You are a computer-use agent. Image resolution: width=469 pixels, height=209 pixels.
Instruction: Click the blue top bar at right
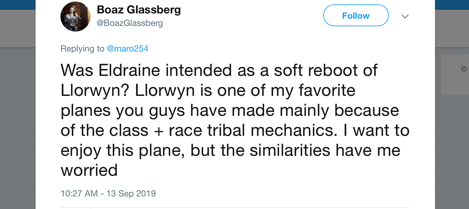pyautogui.click(x=452, y=4)
